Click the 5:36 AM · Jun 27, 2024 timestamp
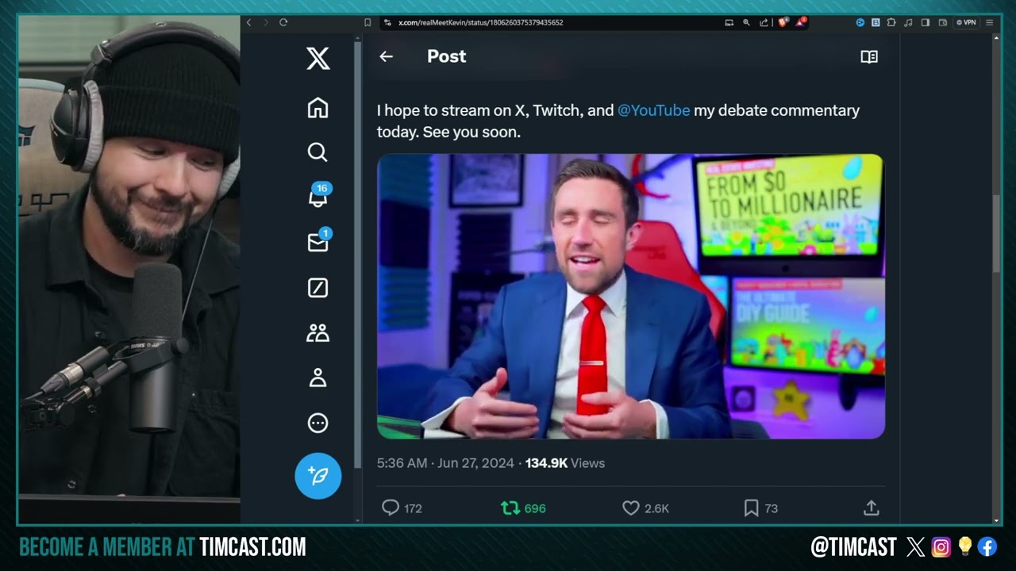The image size is (1016, 571). click(x=445, y=463)
